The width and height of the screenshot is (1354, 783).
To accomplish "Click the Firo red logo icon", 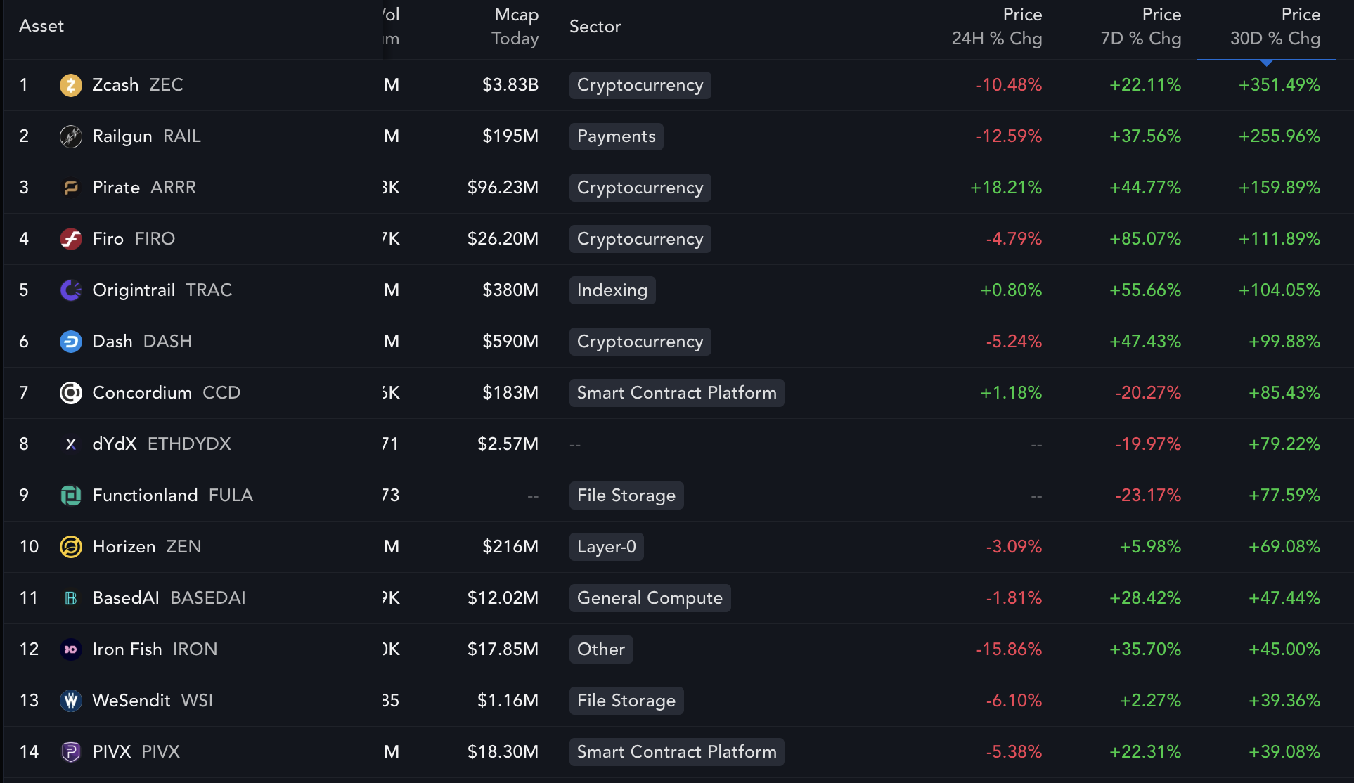I will pyautogui.click(x=70, y=239).
